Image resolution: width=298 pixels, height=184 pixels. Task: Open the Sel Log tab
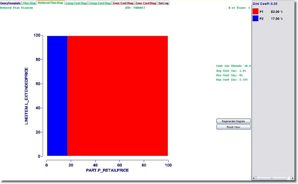coord(163,3)
